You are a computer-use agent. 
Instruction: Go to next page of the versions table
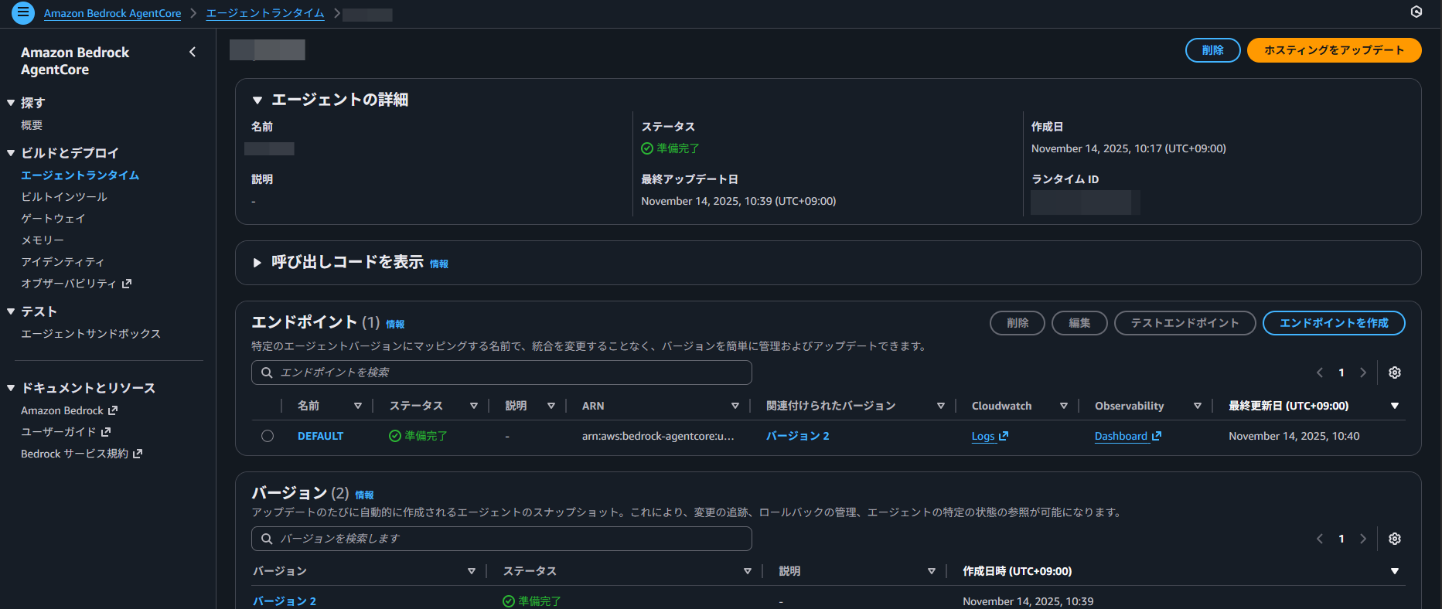tap(1363, 539)
